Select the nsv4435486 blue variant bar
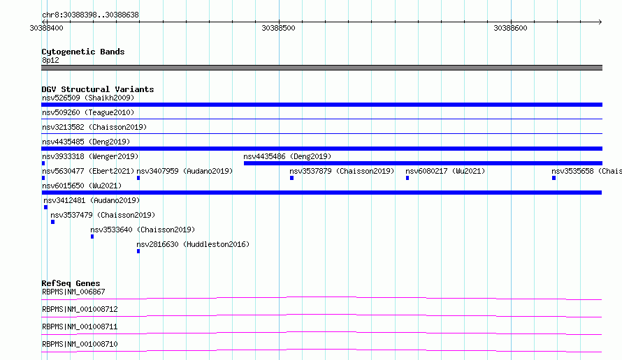The height and width of the screenshot is (360, 622). [x=423, y=163]
